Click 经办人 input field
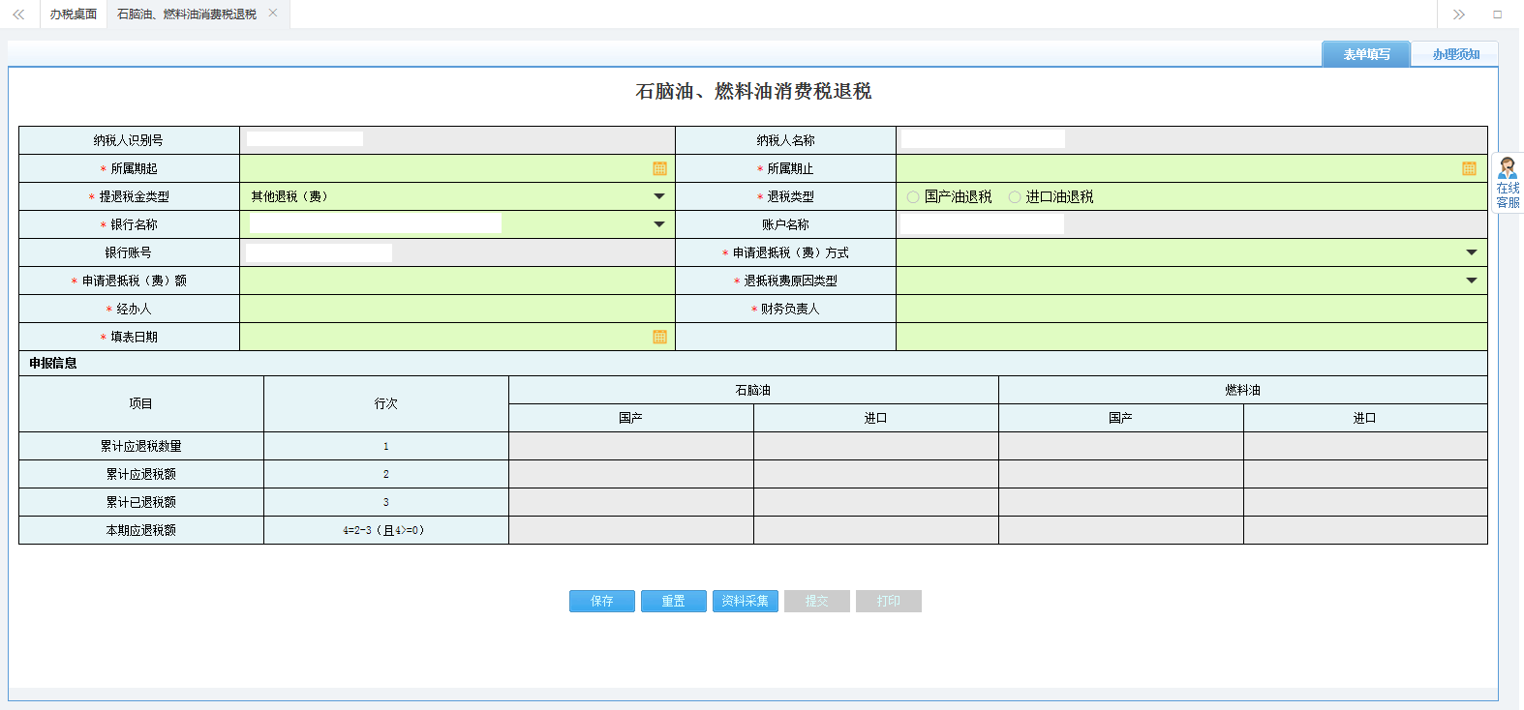This screenshot has width=1524, height=710. coord(457,309)
